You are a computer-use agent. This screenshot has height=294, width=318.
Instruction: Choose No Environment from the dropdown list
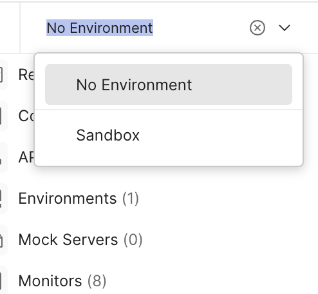(x=169, y=84)
